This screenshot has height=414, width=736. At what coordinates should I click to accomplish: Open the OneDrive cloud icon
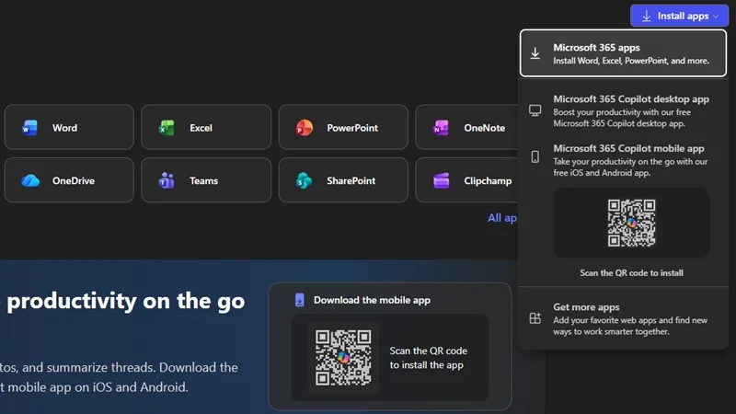[x=30, y=180]
